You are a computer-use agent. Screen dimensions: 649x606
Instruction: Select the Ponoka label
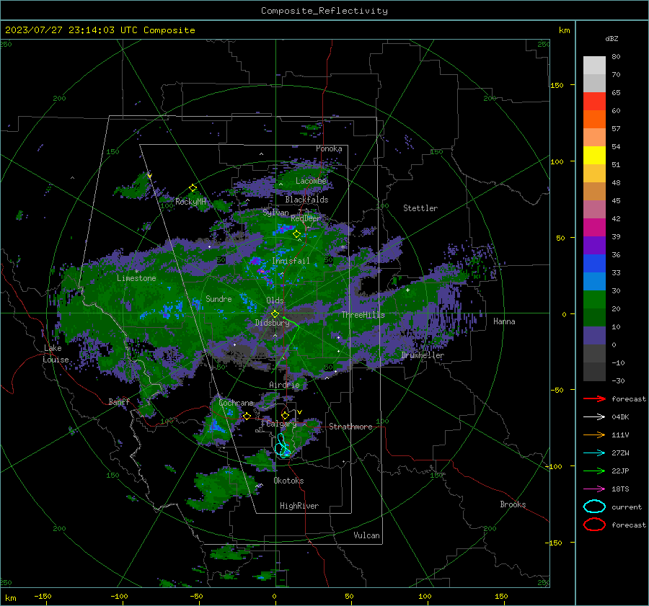click(x=329, y=148)
